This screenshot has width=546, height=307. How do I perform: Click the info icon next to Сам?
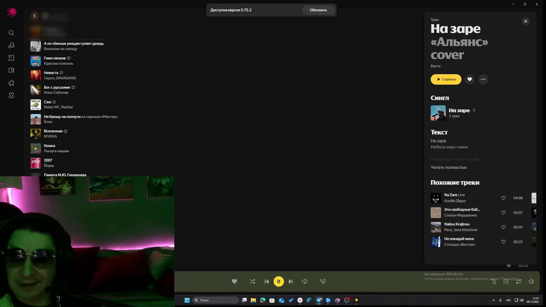pyautogui.click(x=54, y=102)
